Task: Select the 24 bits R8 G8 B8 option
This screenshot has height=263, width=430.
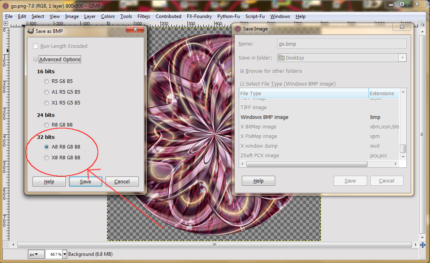Action: coord(47,125)
